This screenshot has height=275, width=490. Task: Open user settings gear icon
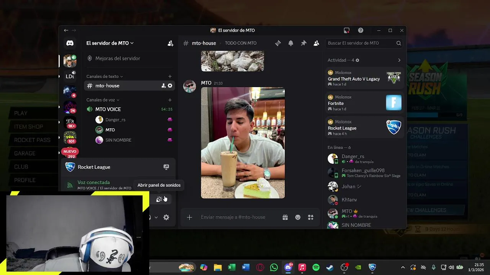(x=166, y=217)
